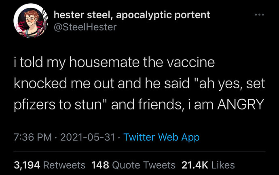Click the word "ANGRY" in the tweet
Viewport: 279px width, 175px height.
point(240,104)
